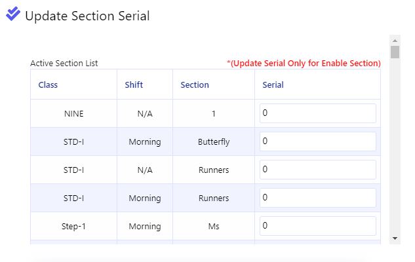Click the Shift column header

click(134, 85)
